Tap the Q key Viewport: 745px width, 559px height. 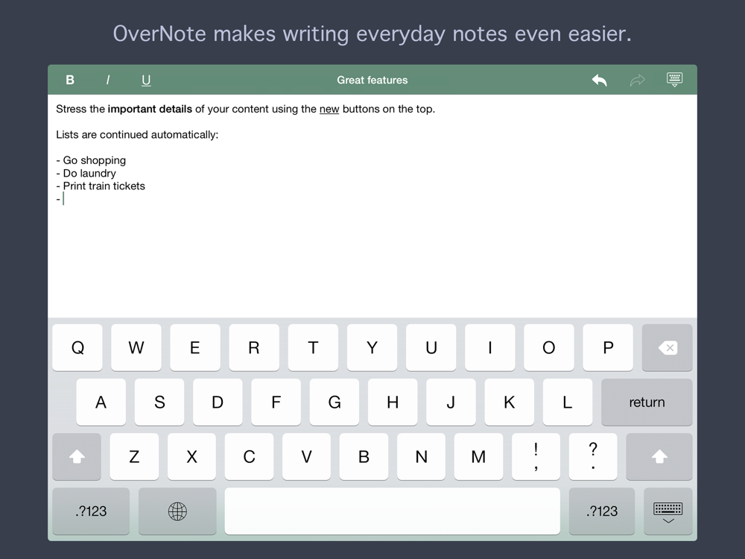(77, 347)
